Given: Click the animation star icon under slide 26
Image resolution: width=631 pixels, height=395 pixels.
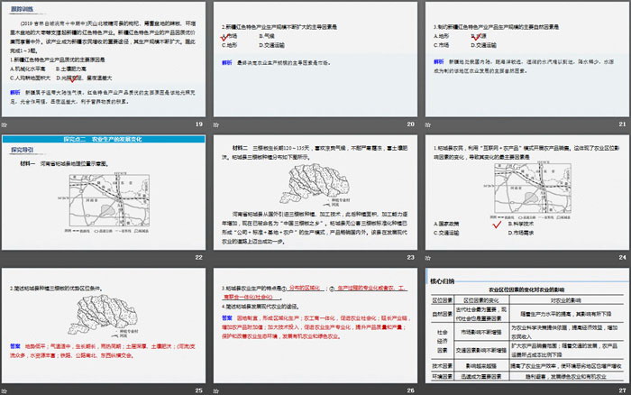Looking at the screenshot, I should (x=216, y=390).
